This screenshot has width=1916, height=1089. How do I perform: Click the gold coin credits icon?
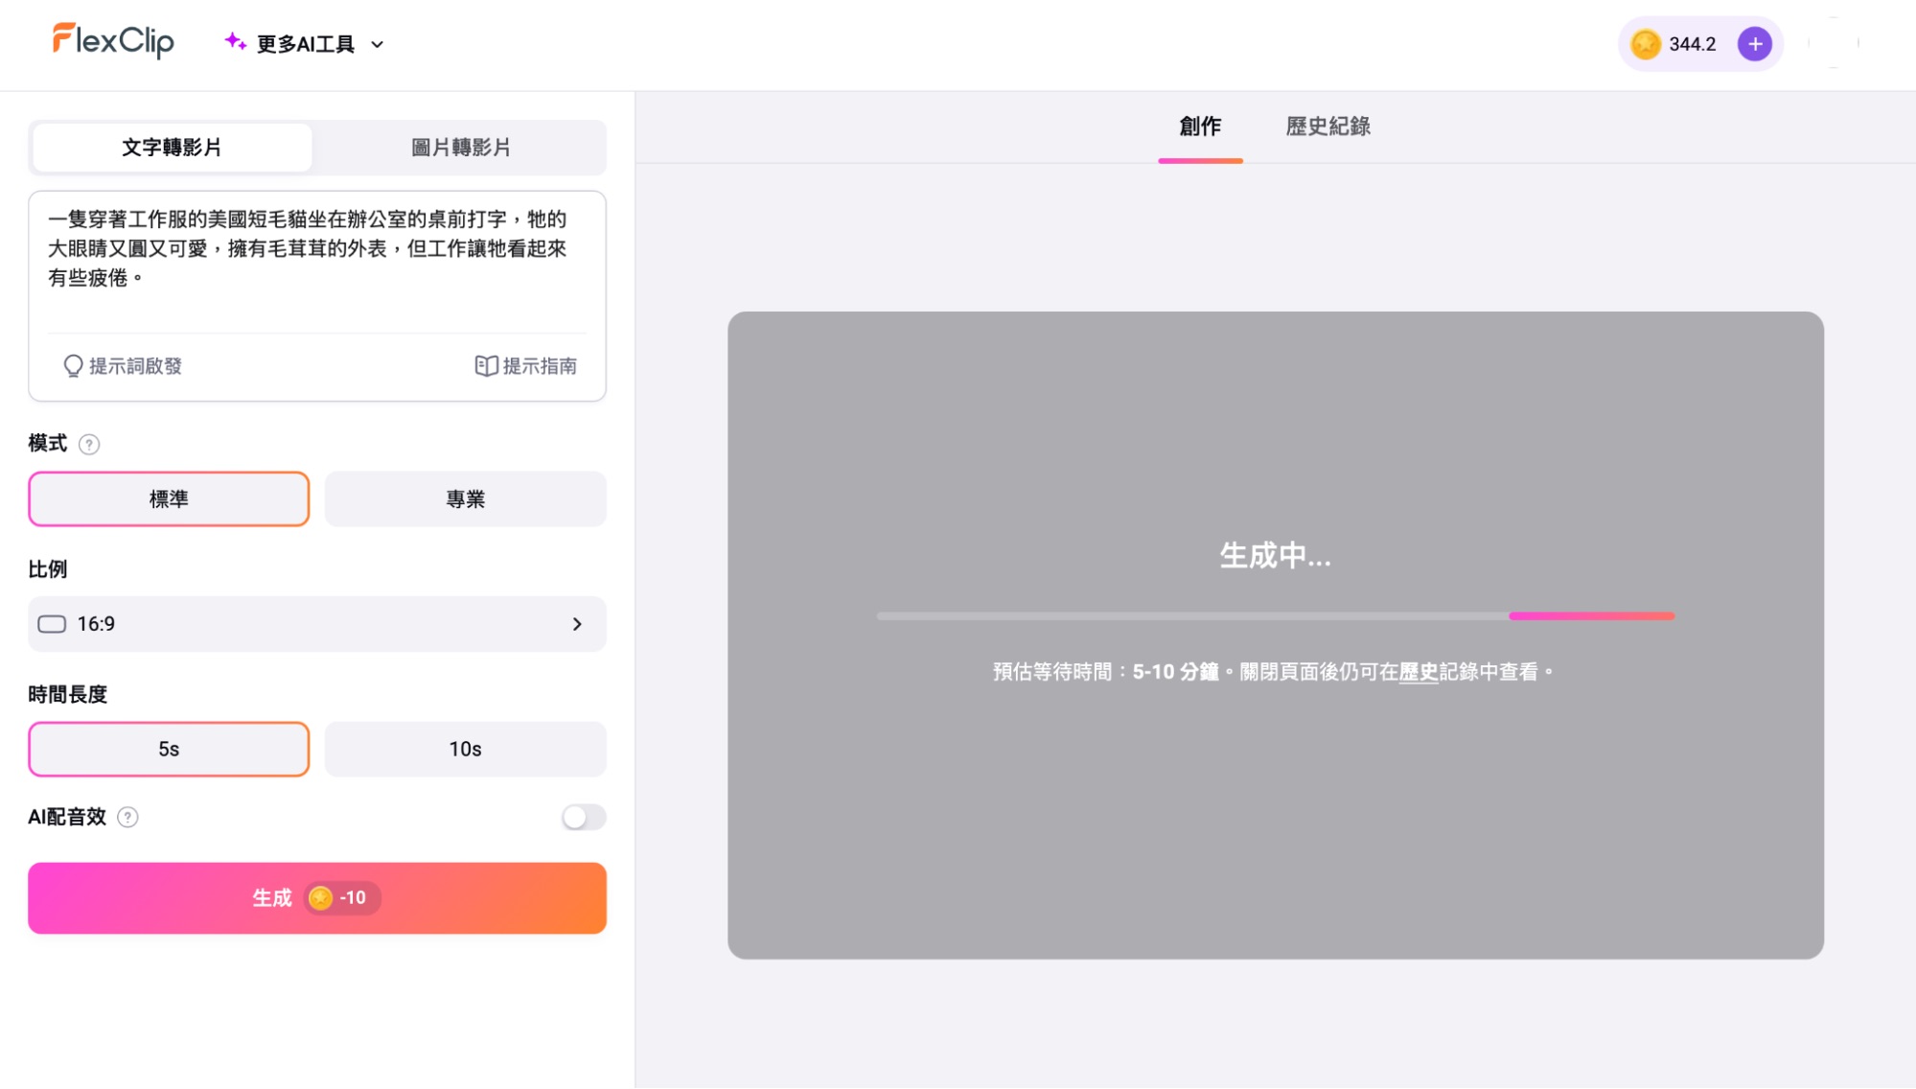point(1646,44)
